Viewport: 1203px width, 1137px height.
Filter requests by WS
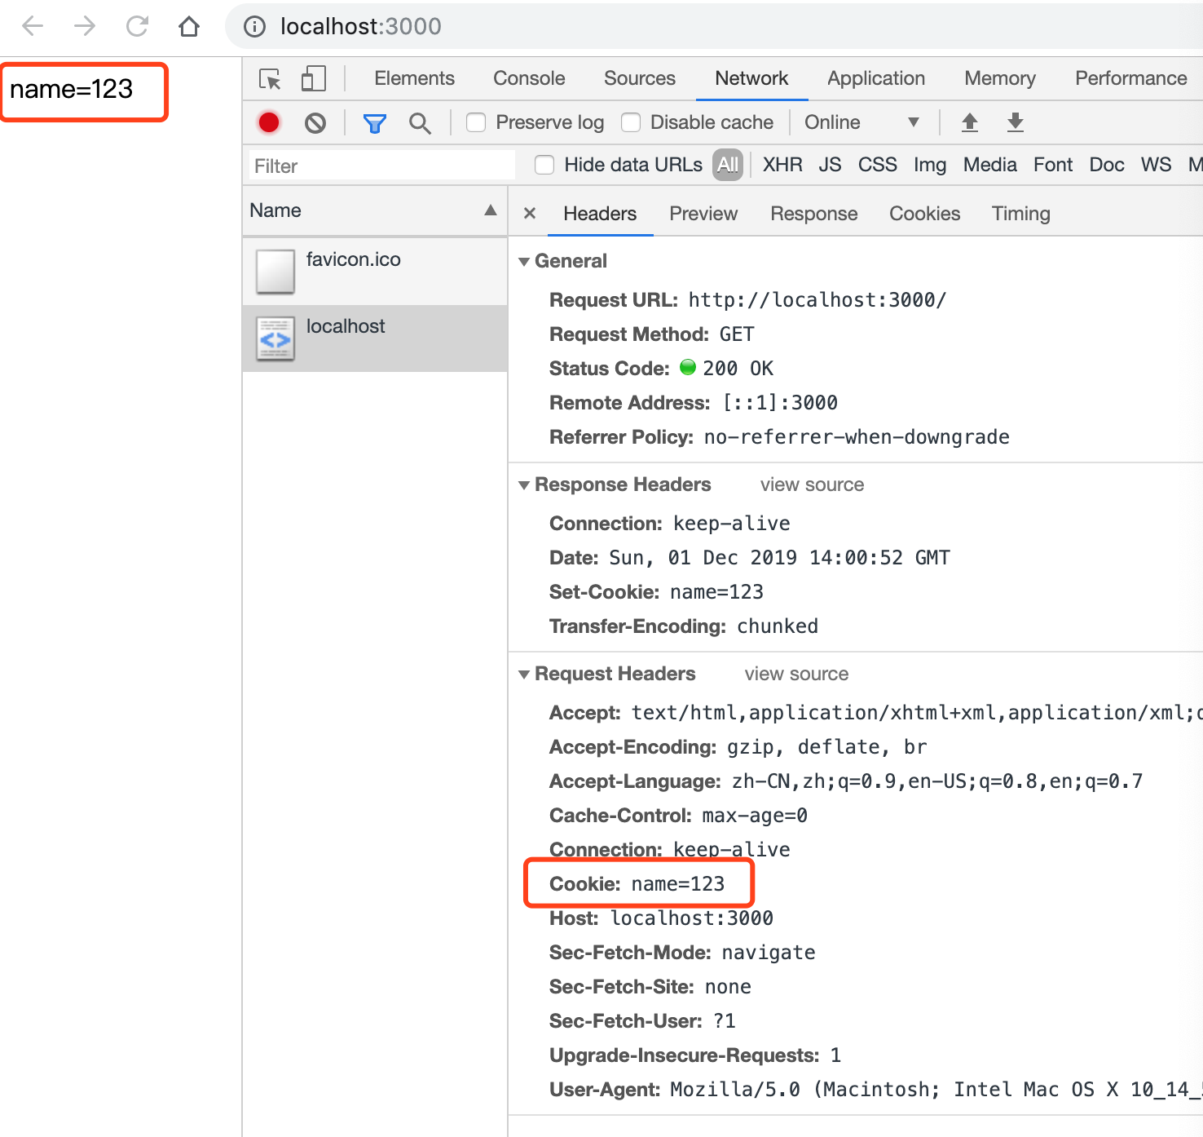pyautogui.click(x=1156, y=165)
